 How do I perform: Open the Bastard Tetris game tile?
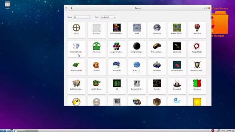177,67
